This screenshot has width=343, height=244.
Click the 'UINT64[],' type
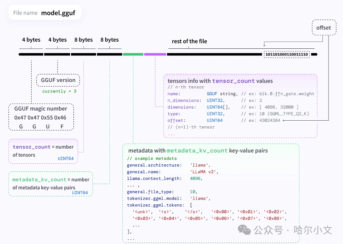tap(218, 107)
